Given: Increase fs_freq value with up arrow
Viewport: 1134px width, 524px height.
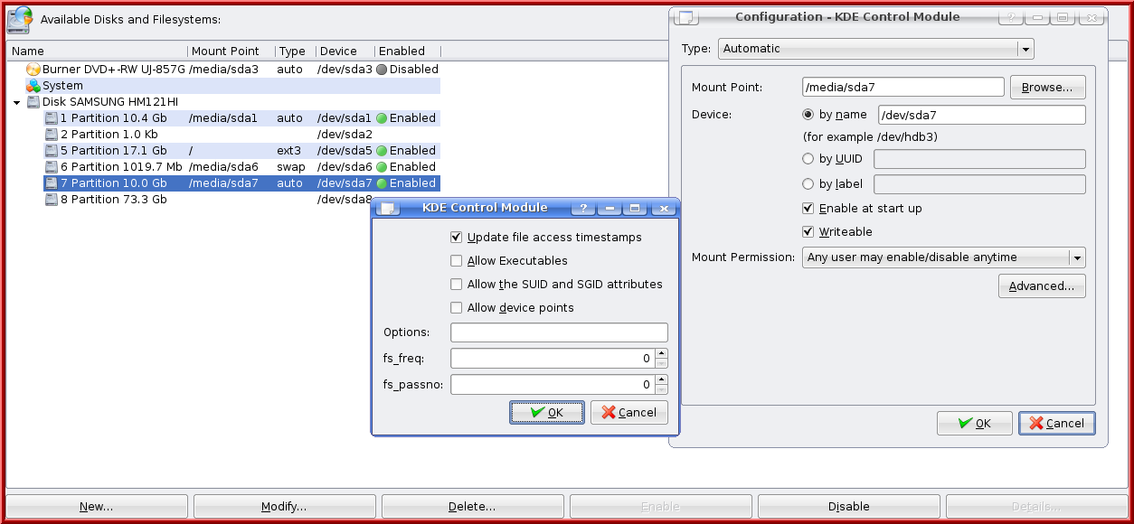Looking at the screenshot, I should click(661, 354).
